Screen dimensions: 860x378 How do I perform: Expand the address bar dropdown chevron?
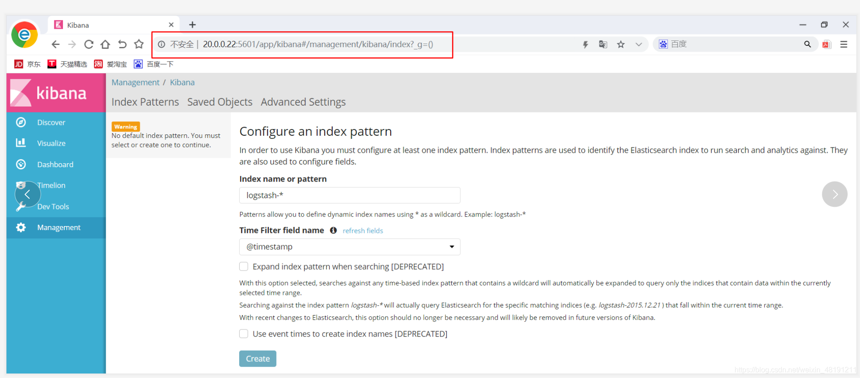coord(638,44)
